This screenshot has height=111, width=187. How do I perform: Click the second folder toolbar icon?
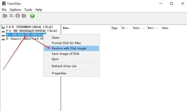24,16
